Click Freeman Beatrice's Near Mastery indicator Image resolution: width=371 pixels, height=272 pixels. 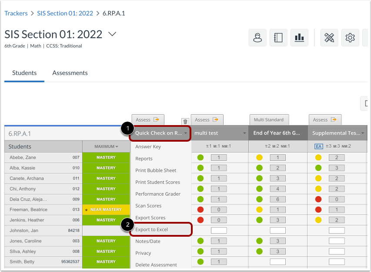pyautogui.click(x=106, y=210)
